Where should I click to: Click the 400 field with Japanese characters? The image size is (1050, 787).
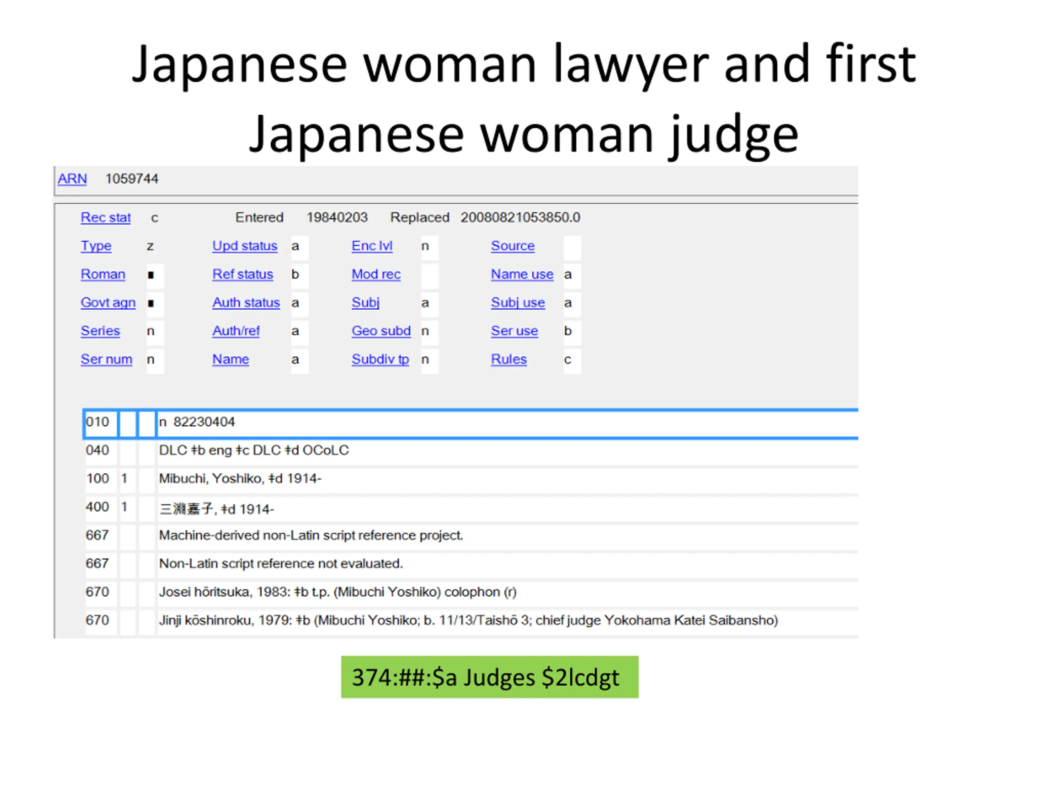click(507, 509)
